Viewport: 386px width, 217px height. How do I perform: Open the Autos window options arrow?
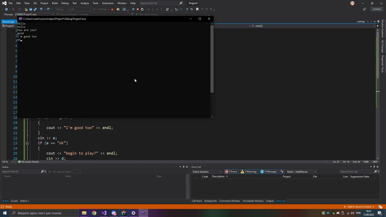[180, 167]
